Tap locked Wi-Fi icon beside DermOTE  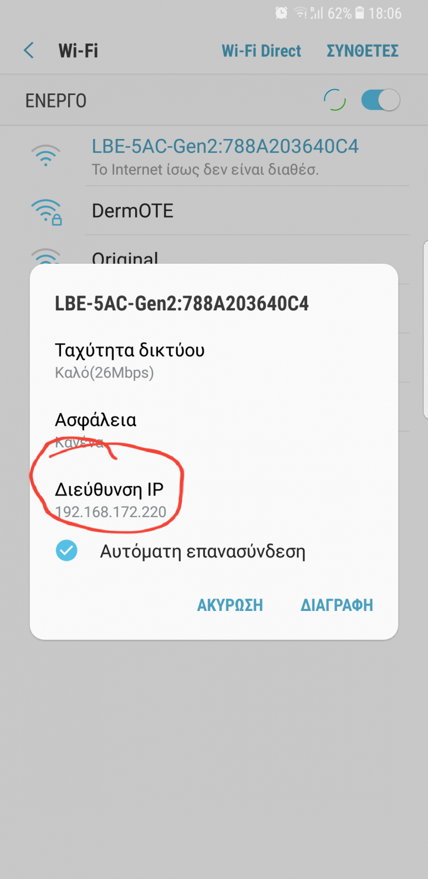(x=47, y=212)
